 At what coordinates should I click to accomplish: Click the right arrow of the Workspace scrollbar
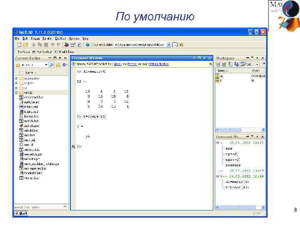(x=263, y=130)
